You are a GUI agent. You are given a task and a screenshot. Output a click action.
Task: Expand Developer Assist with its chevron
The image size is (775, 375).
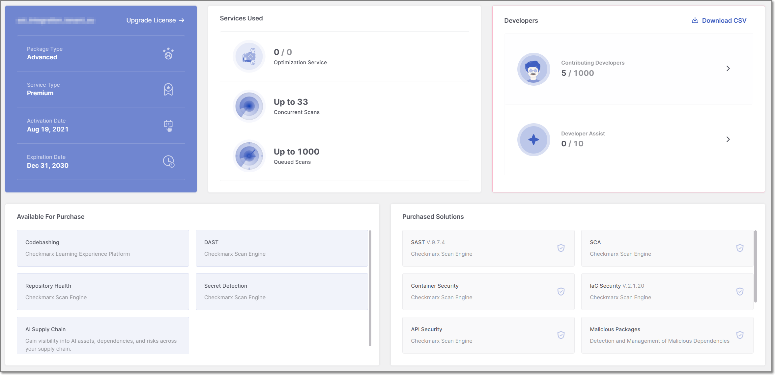pyautogui.click(x=728, y=139)
